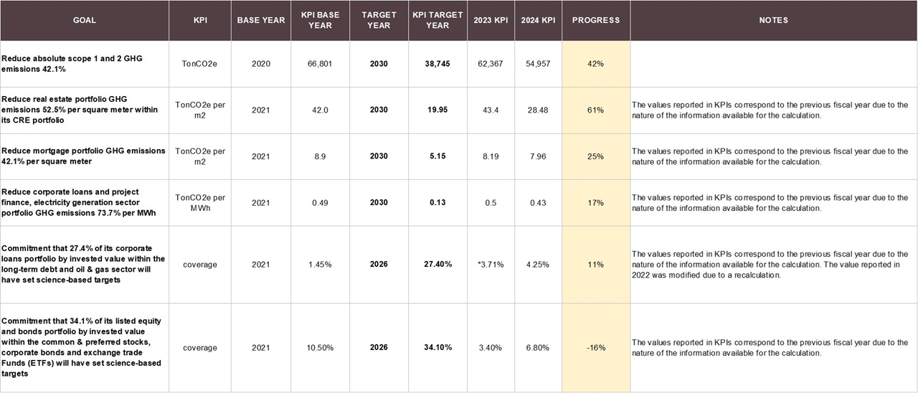
Task: Click the GOAL column header
Action: 84,20
